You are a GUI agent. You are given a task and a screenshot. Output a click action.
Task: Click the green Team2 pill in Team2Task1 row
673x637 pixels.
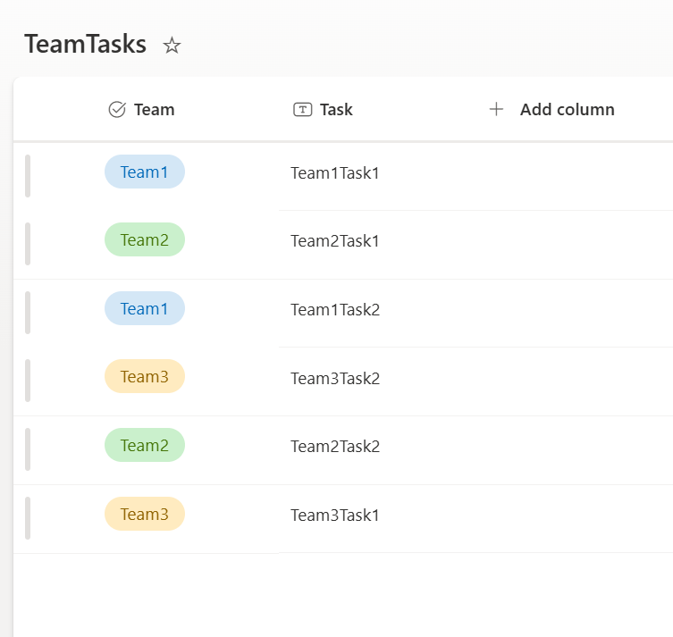[144, 240]
